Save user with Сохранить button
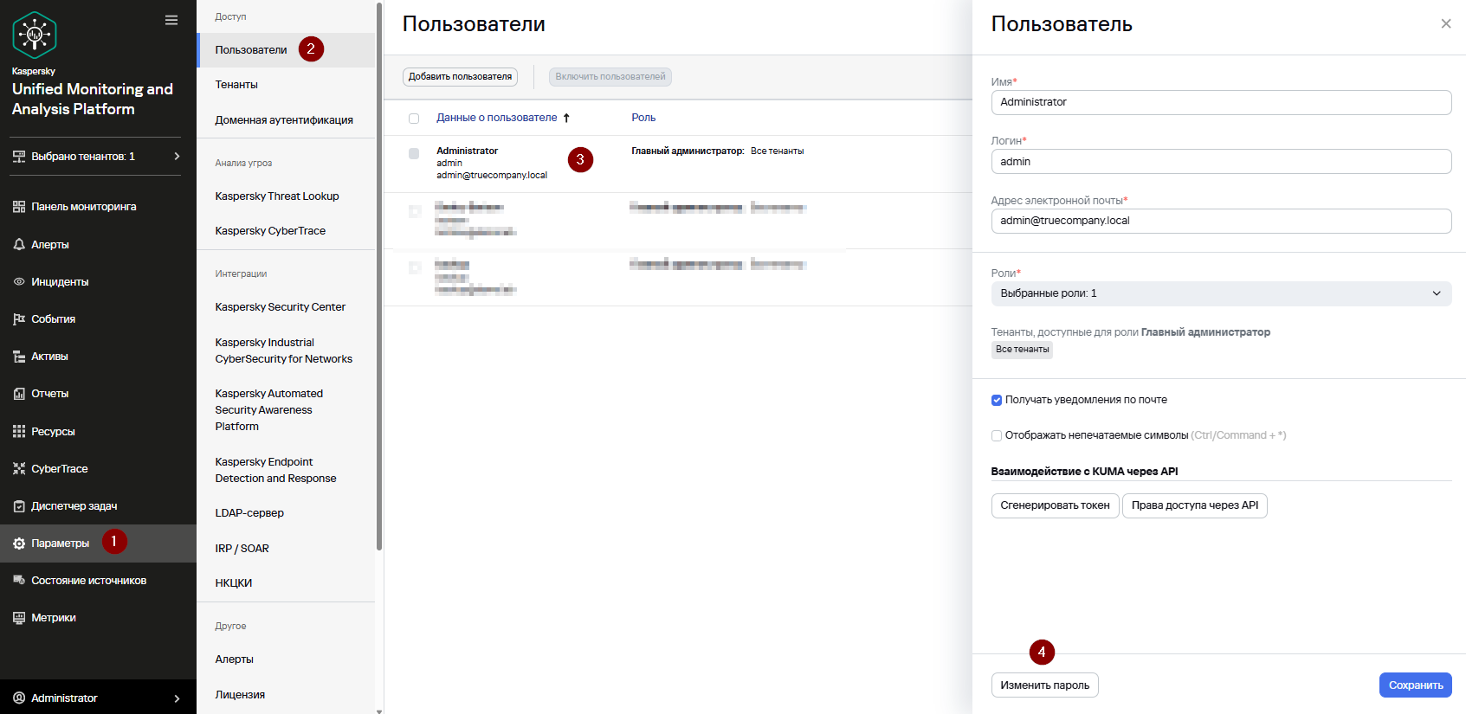1466x714 pixels. [1416, 685]
